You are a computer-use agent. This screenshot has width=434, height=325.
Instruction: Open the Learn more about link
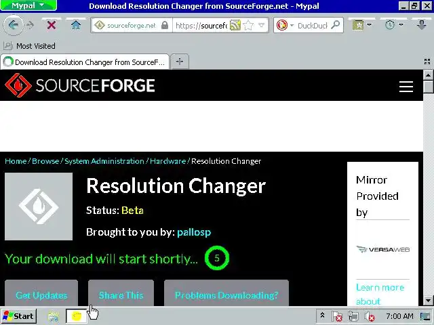point(380,294)
